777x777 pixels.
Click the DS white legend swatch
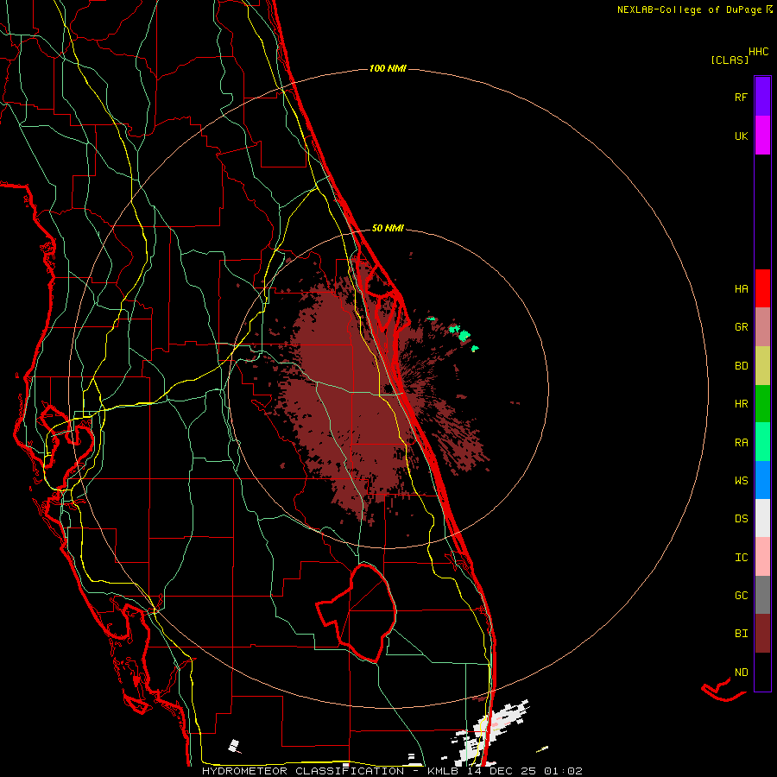point(762,518)
